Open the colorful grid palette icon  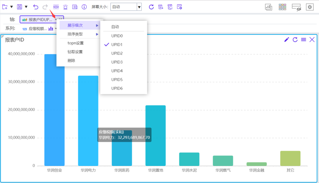click(283, 7)
